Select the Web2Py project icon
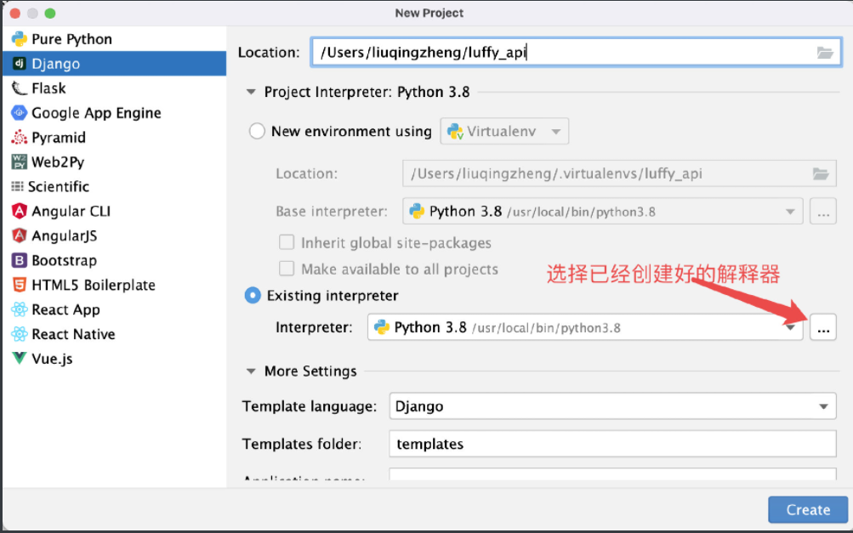 click(19, 162)
